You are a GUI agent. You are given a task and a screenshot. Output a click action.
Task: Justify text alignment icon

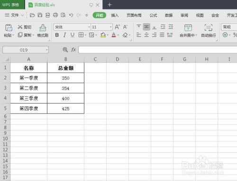[x=162, y=35]
